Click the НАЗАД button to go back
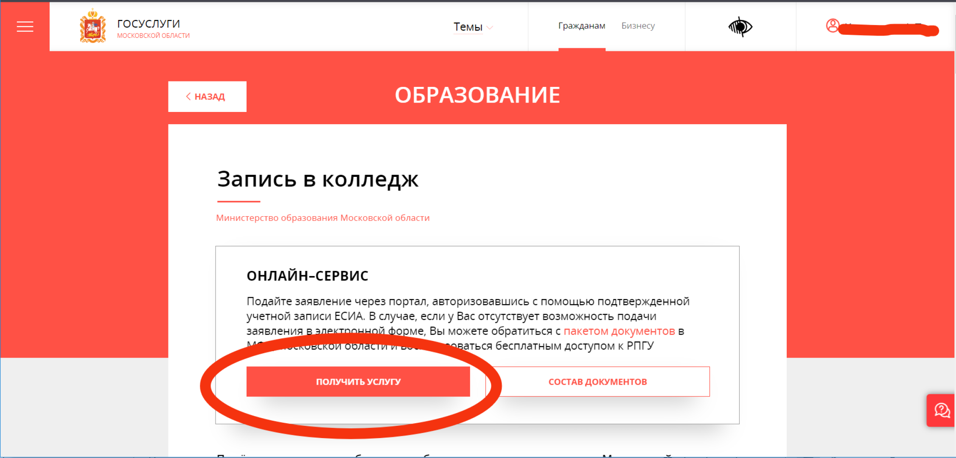The image size is (956, 458). point(207,96)
